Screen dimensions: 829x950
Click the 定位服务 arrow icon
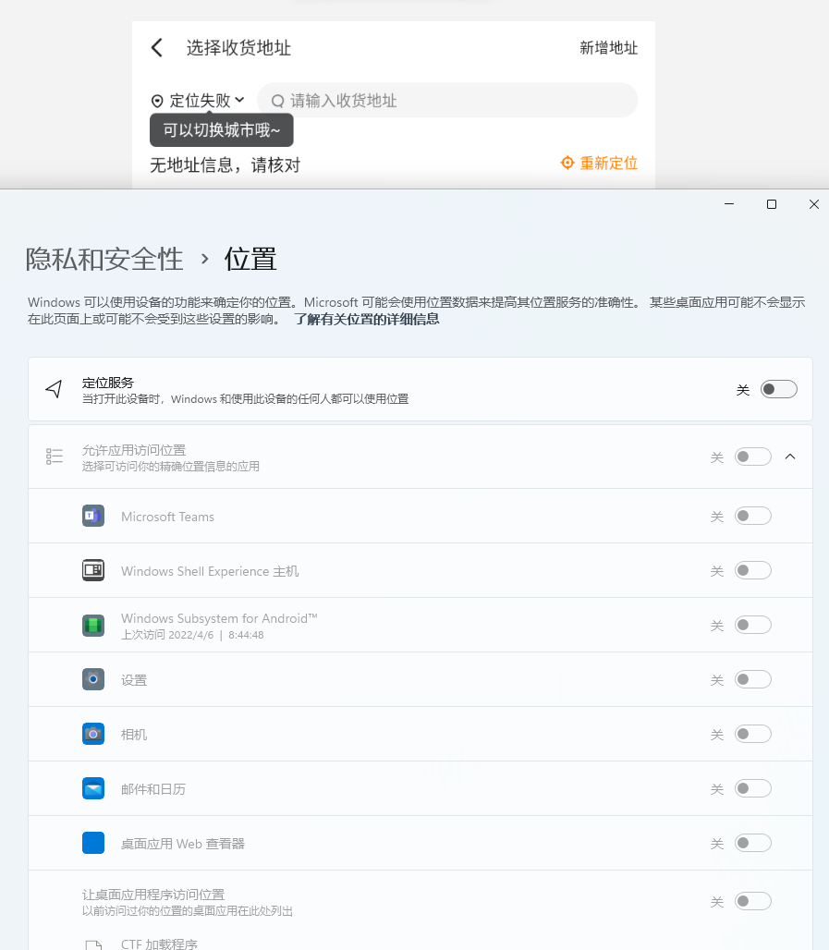click(x=54, y=389)
